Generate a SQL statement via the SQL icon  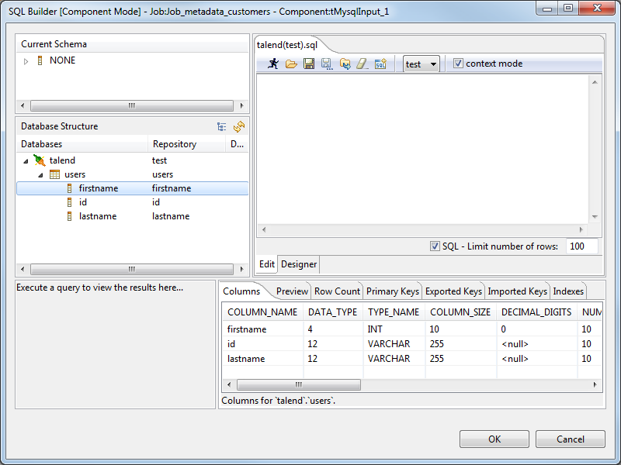pos(380,64)
